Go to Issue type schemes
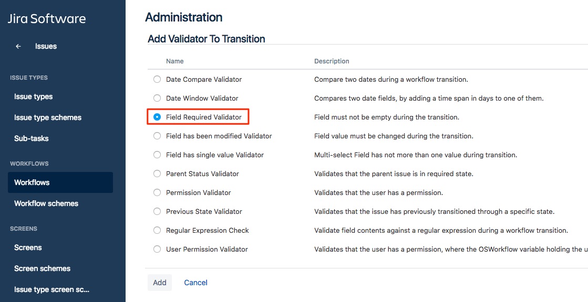 coord(48,117)
